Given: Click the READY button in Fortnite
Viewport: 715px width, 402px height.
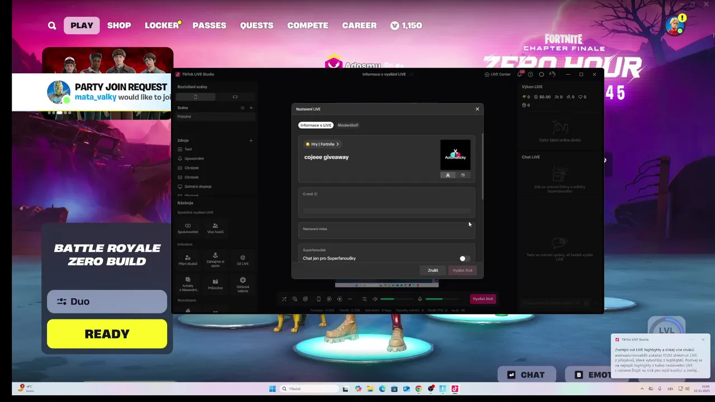Looking at the screenshot, I should coord(107,334).
